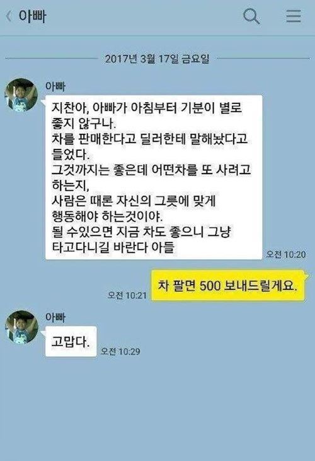Open the hamburger chat menu
Image resolution: width=315 pixels, height=461 pixels.
[294, 16]
